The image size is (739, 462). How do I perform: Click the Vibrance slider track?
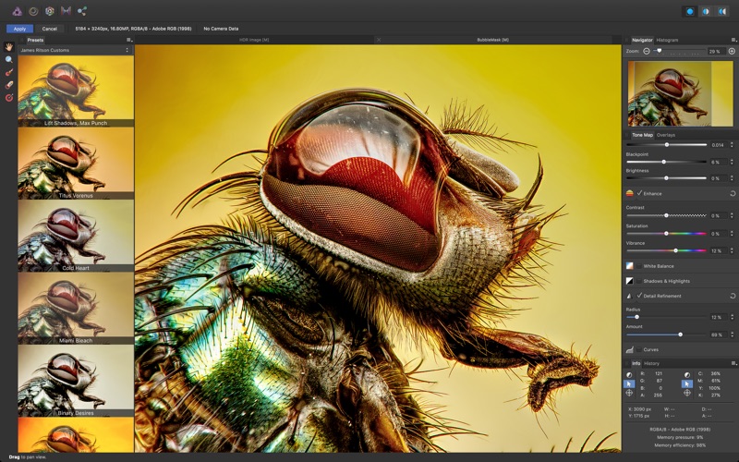[x=666, y=250]
